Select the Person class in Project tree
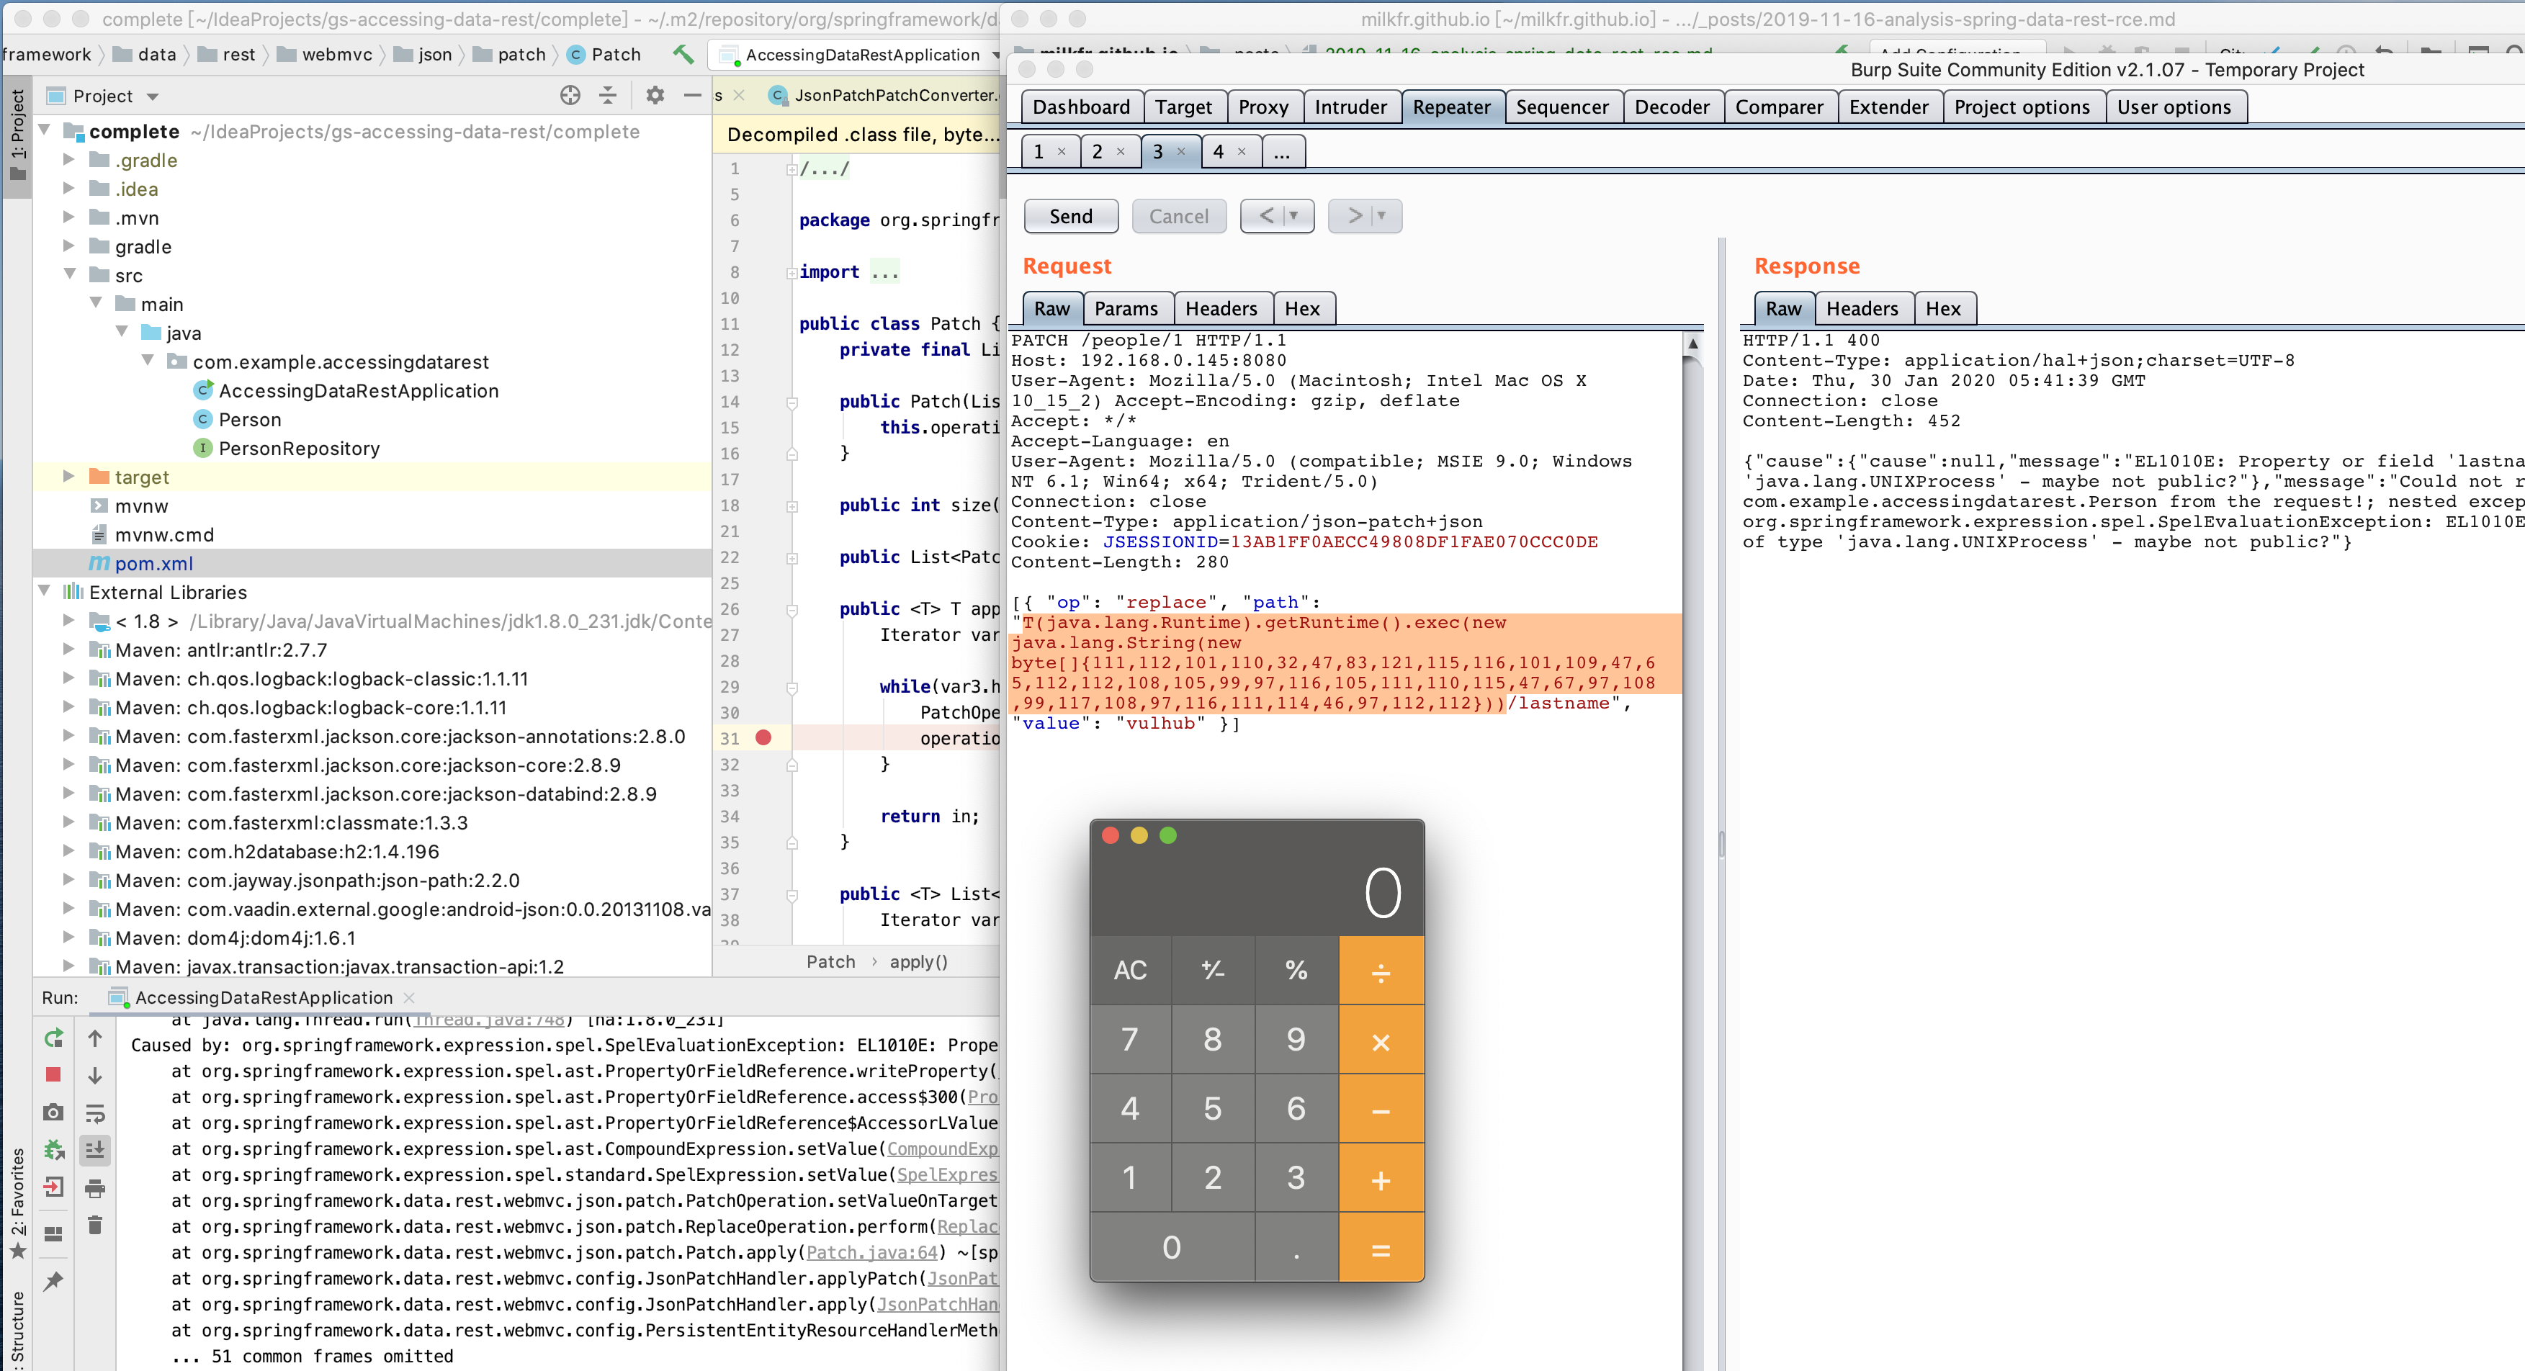2525x1371 pixels. coord(249,419)
